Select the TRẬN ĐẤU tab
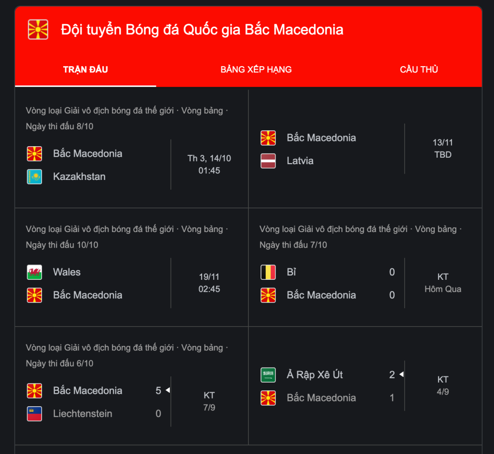The image size is (494, 454). [85, 69]
